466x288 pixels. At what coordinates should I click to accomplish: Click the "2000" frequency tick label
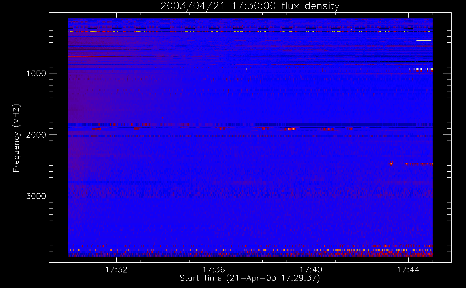coord(36,134)
